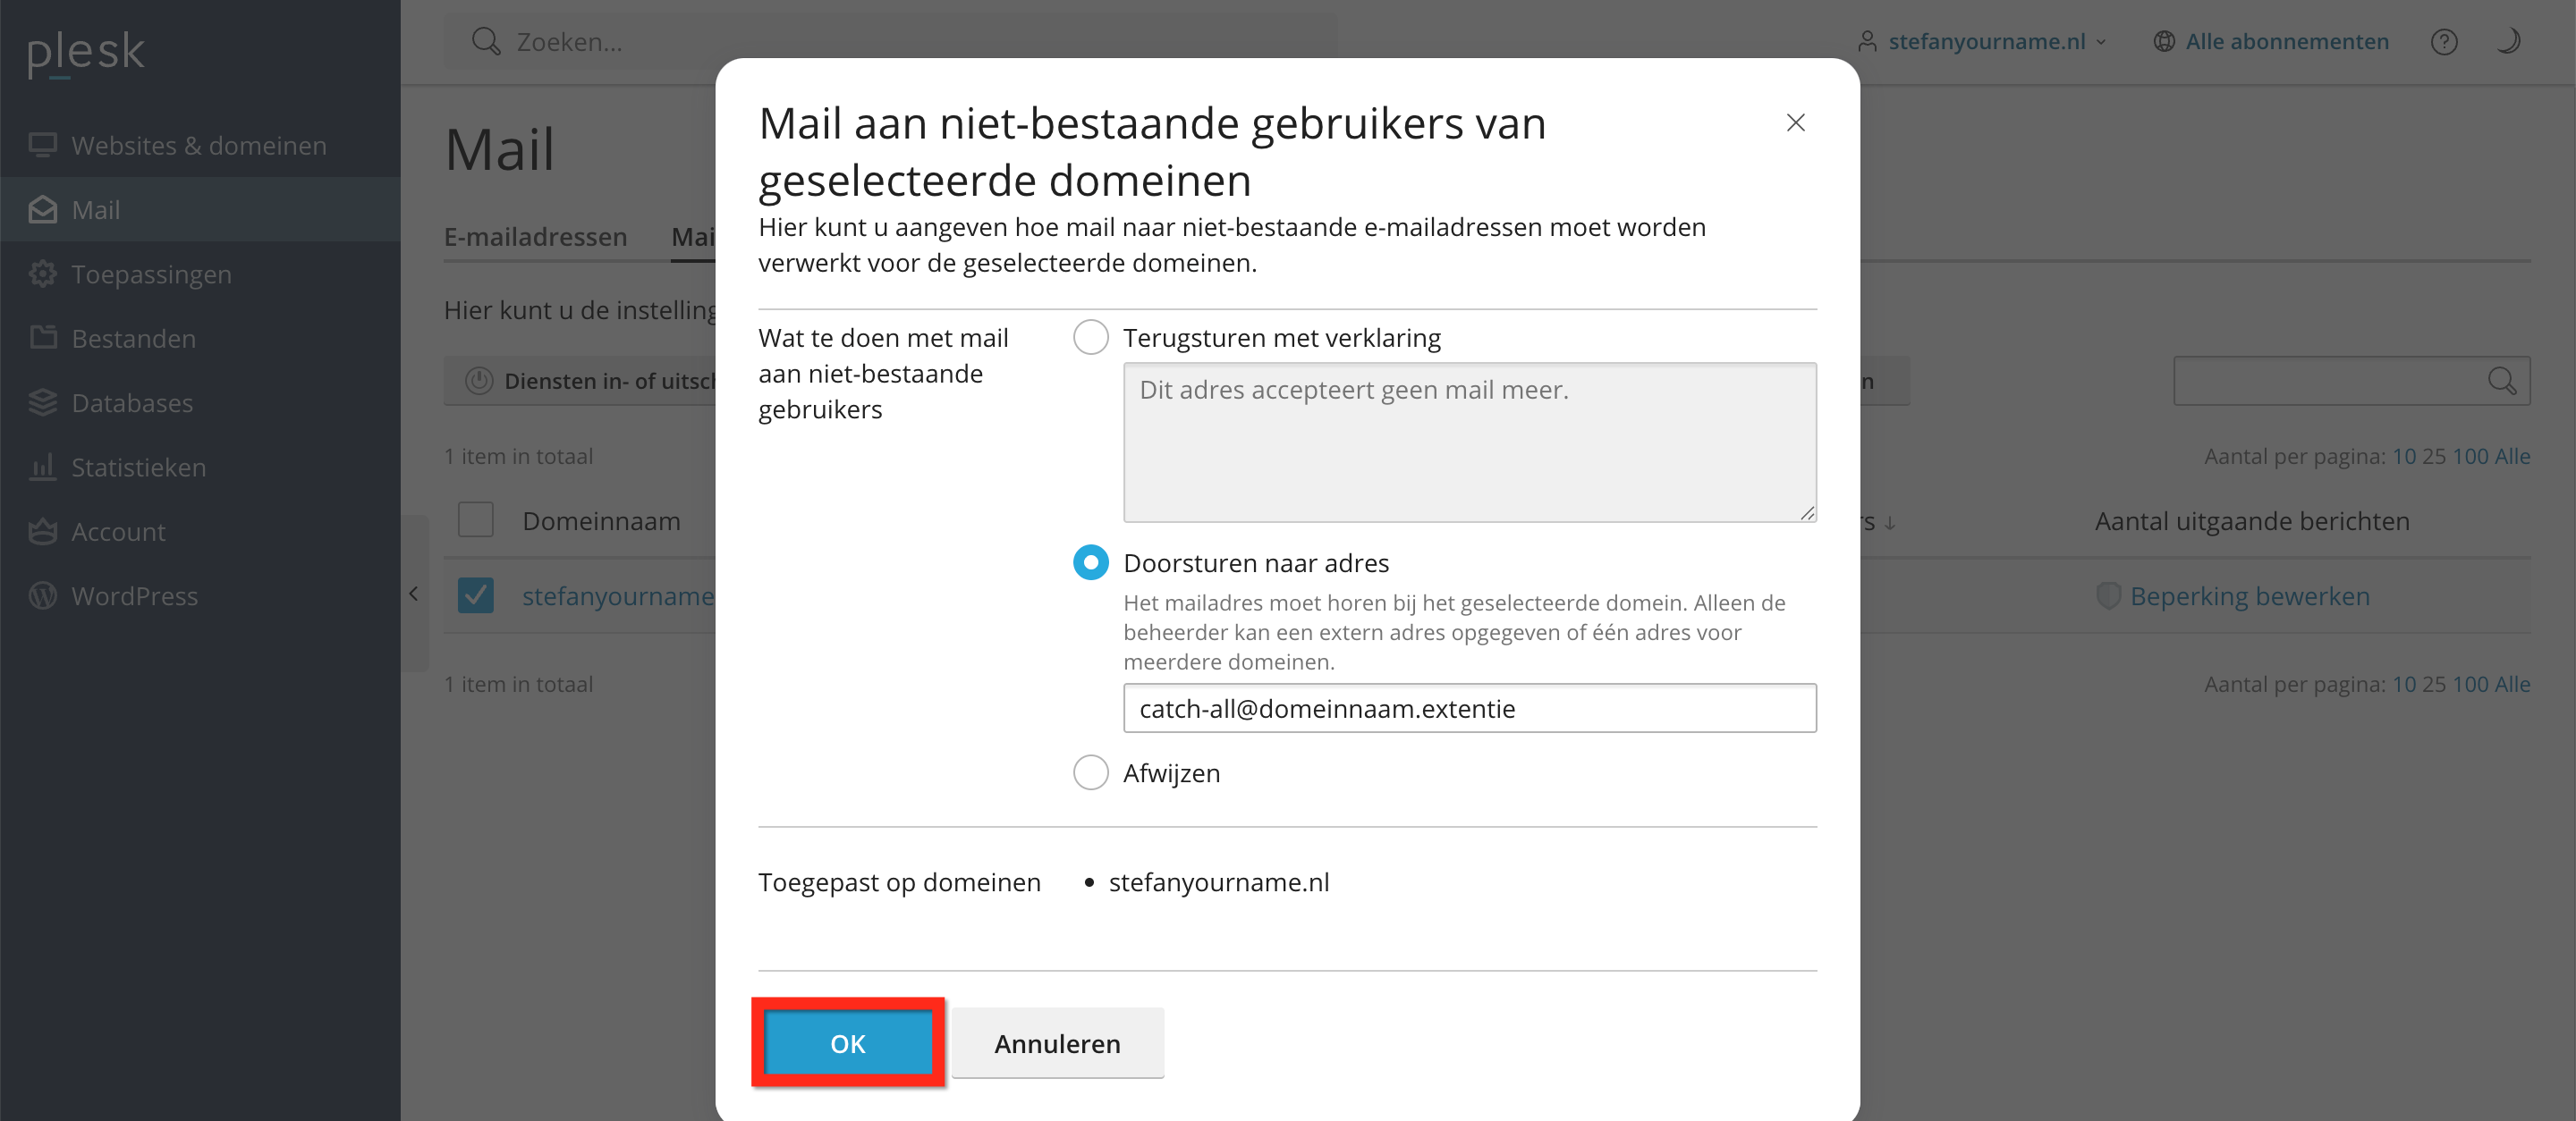The image size is (2576, 1121).
Task: Select the 'Afwijzen' radio option
Action: point(1091,773)
